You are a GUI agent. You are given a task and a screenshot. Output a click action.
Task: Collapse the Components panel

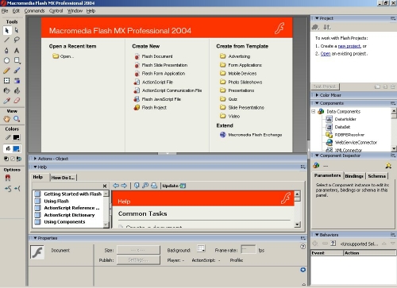(317, 103)
